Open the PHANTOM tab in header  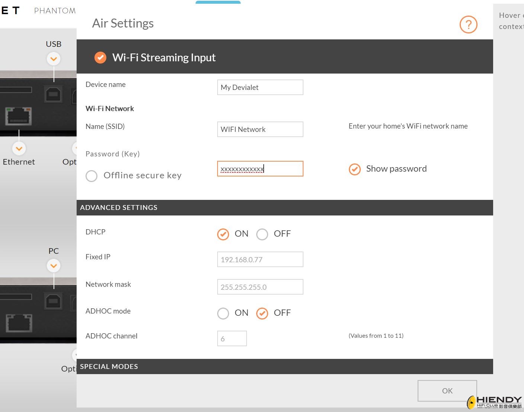(x=55, y=11)
